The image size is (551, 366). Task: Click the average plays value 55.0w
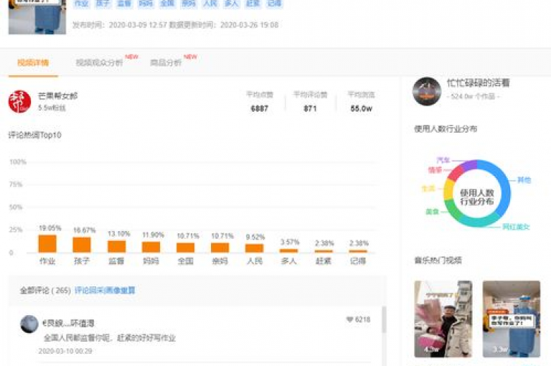pyautogui.click(x=362, y=108)
